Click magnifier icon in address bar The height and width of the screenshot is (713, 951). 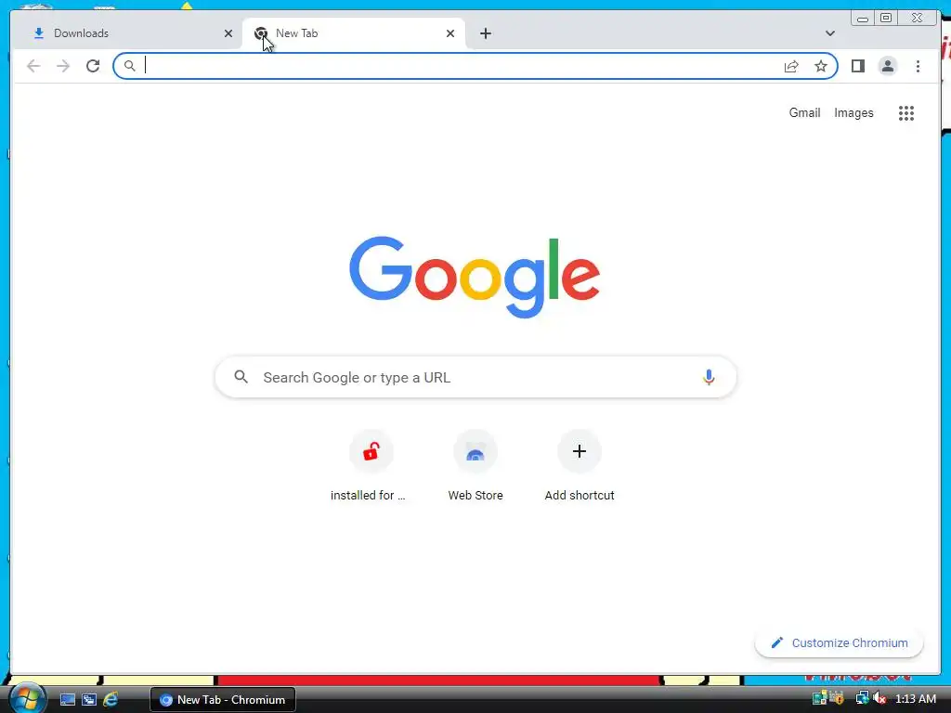[130, 66]
